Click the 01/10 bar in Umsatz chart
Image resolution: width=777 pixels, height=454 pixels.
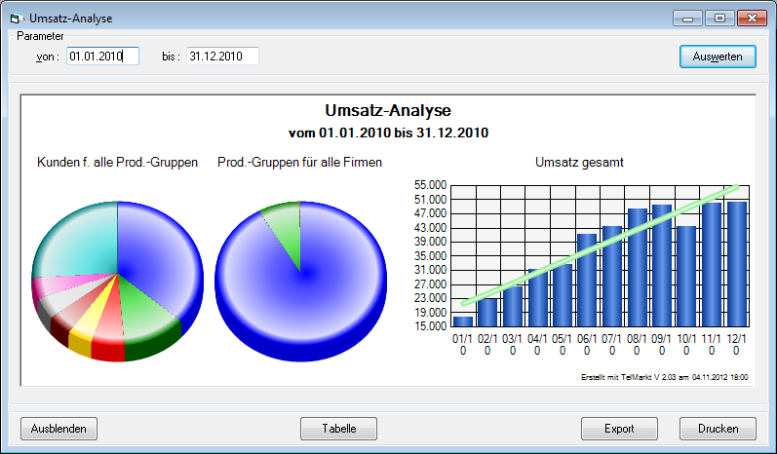pos(463,322)
